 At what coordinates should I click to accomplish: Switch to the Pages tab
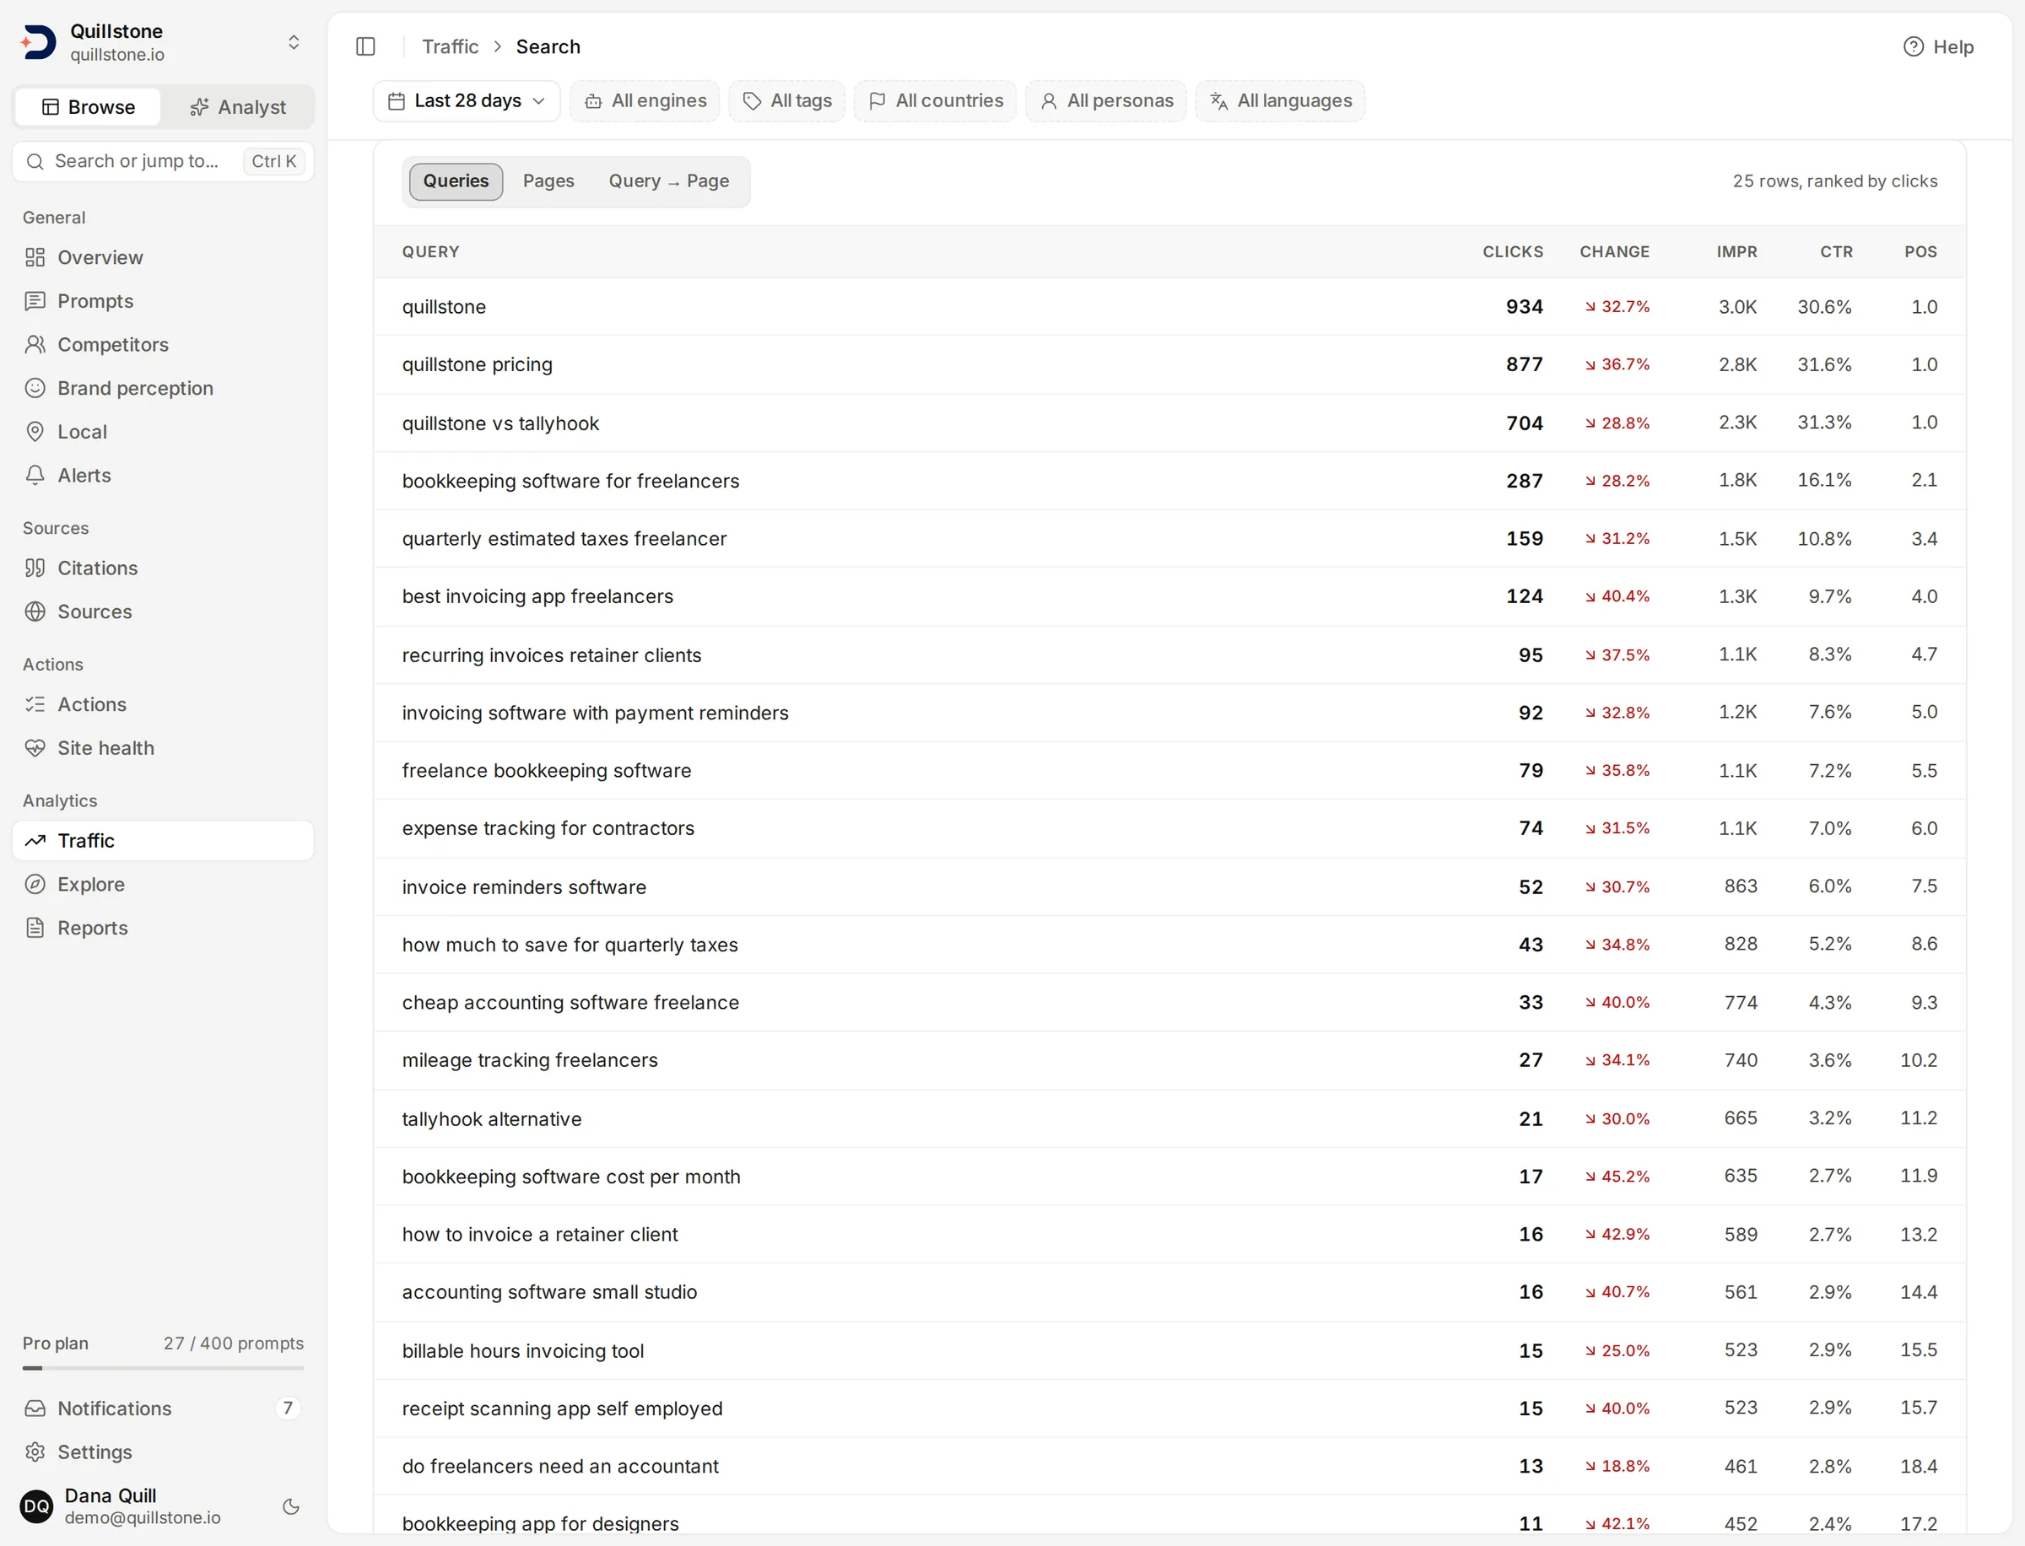[x=548, y=181]
